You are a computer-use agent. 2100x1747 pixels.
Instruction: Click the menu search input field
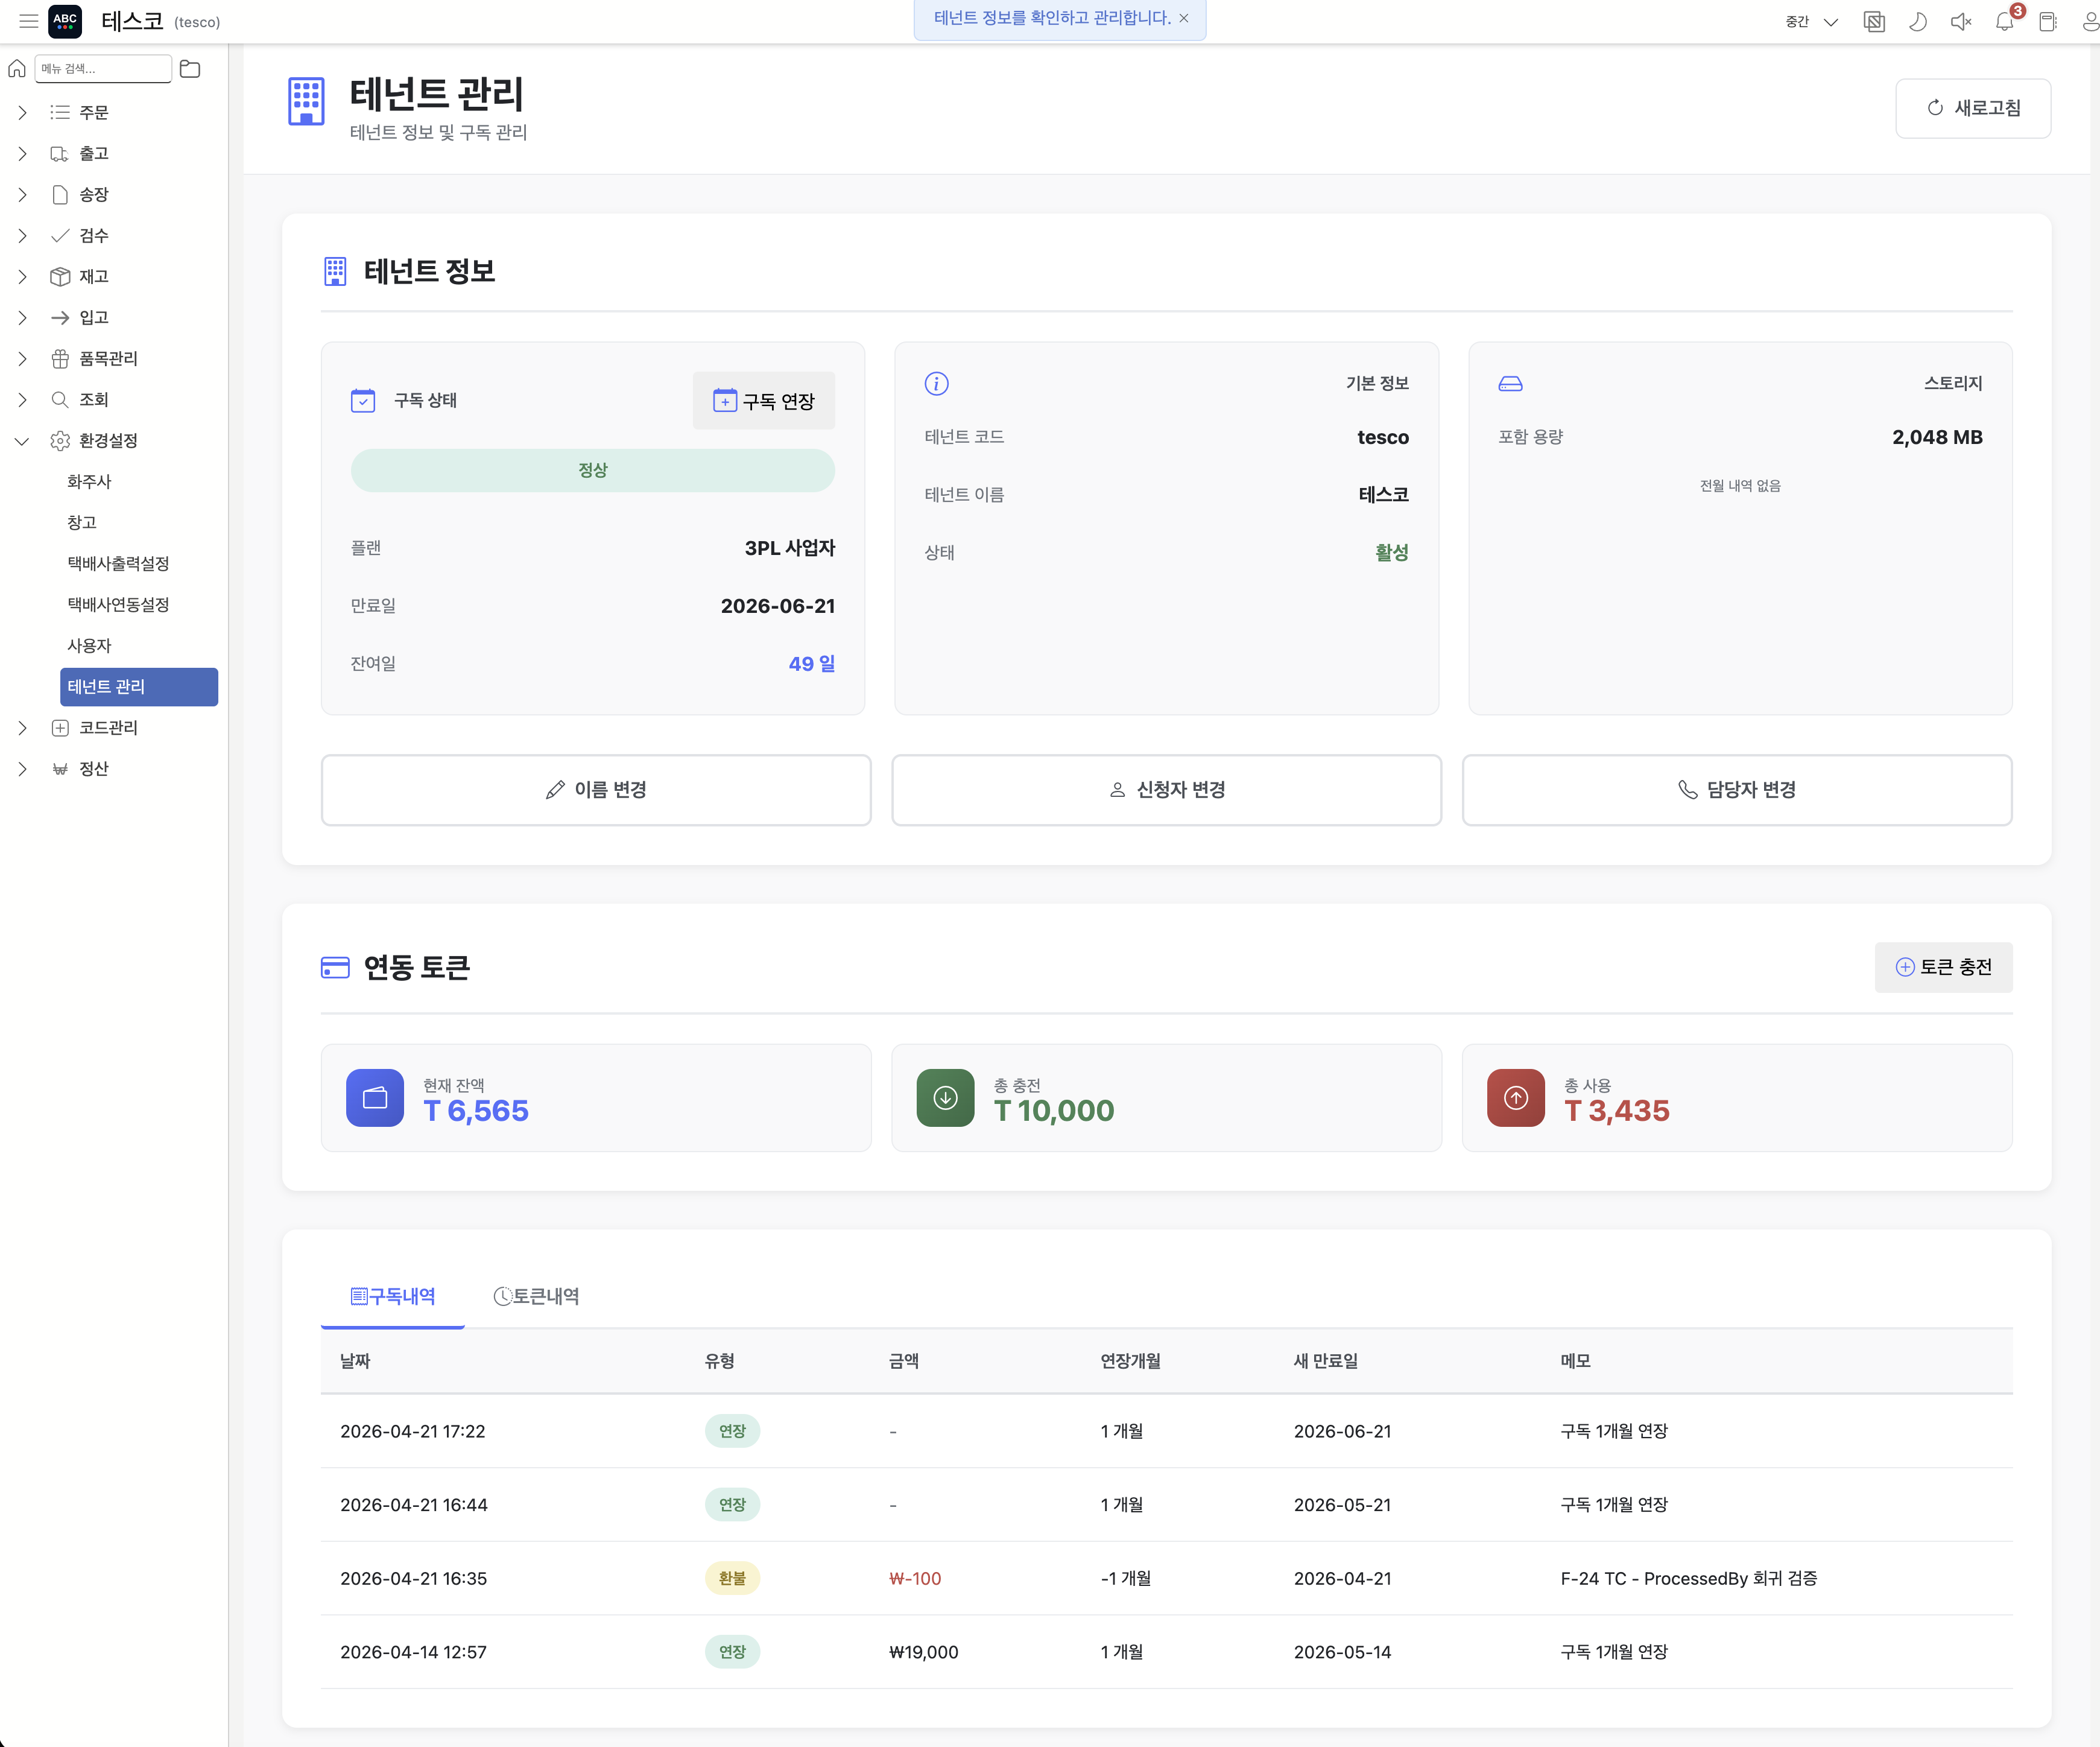(103, 69)
